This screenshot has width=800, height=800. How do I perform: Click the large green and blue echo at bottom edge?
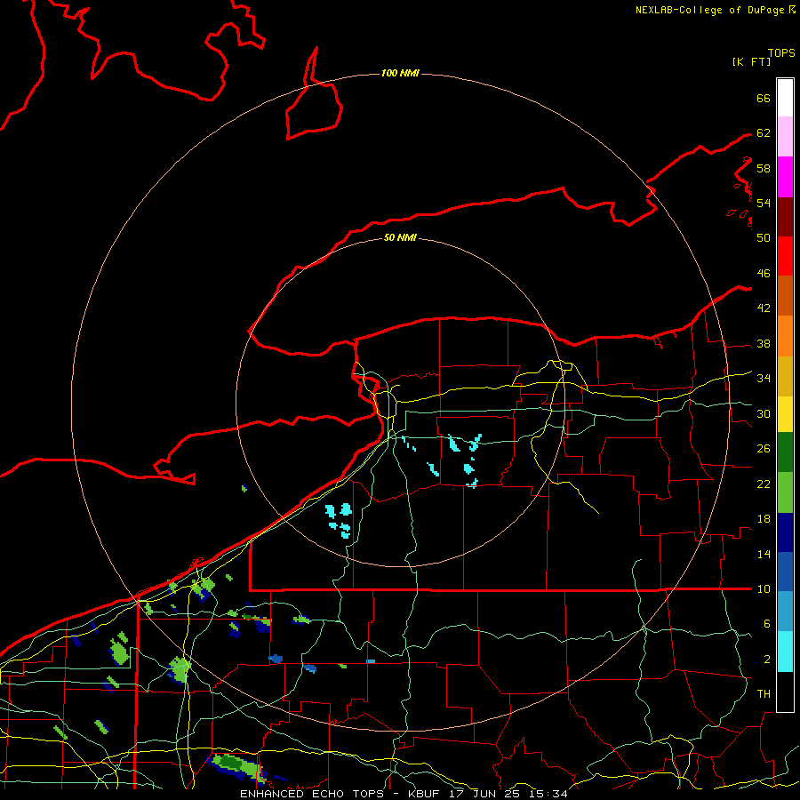[237, 768]
